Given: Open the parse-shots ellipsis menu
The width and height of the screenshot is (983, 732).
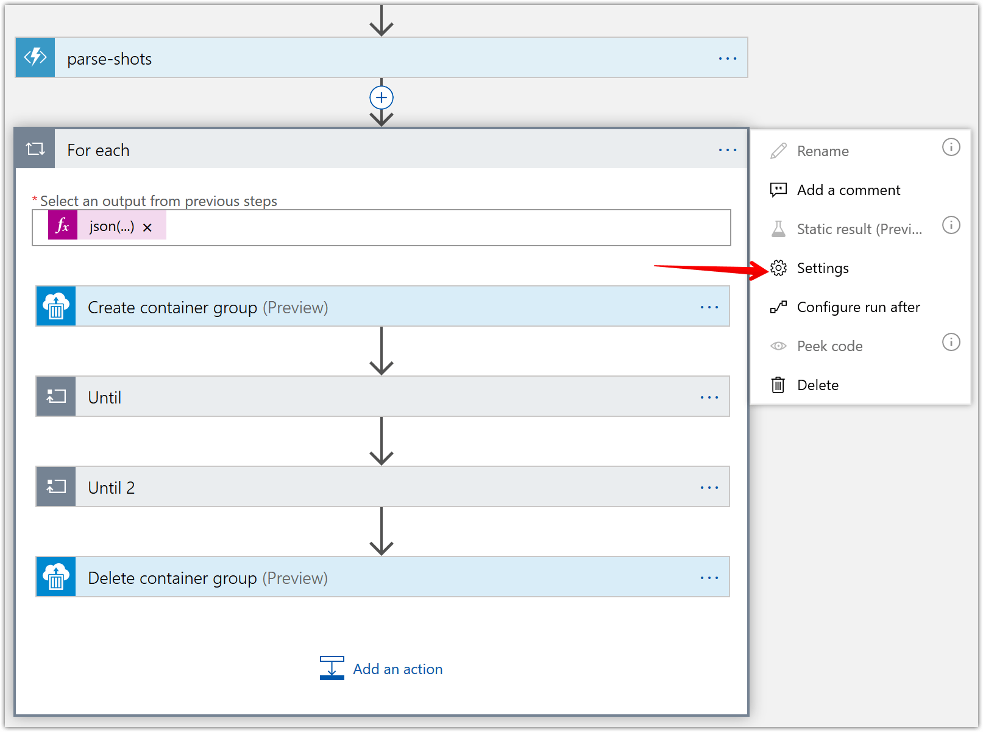Looking at the screenshot, I should [726, 58].
